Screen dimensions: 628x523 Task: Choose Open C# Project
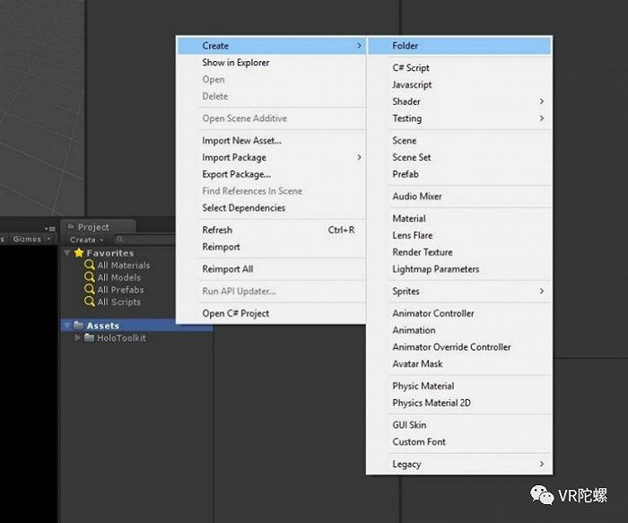click(271, 314)
